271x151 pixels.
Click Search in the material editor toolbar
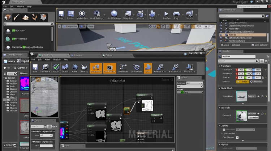[x=65, y=68]
